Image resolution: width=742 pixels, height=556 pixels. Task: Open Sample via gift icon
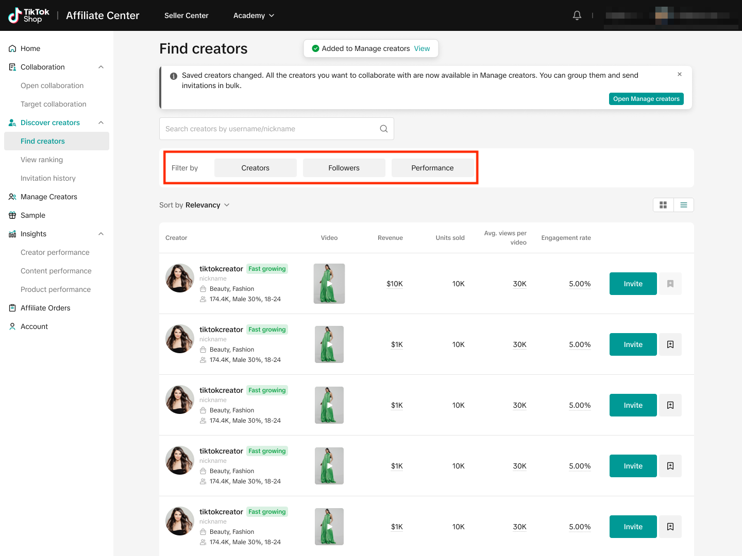pos(12,215)
